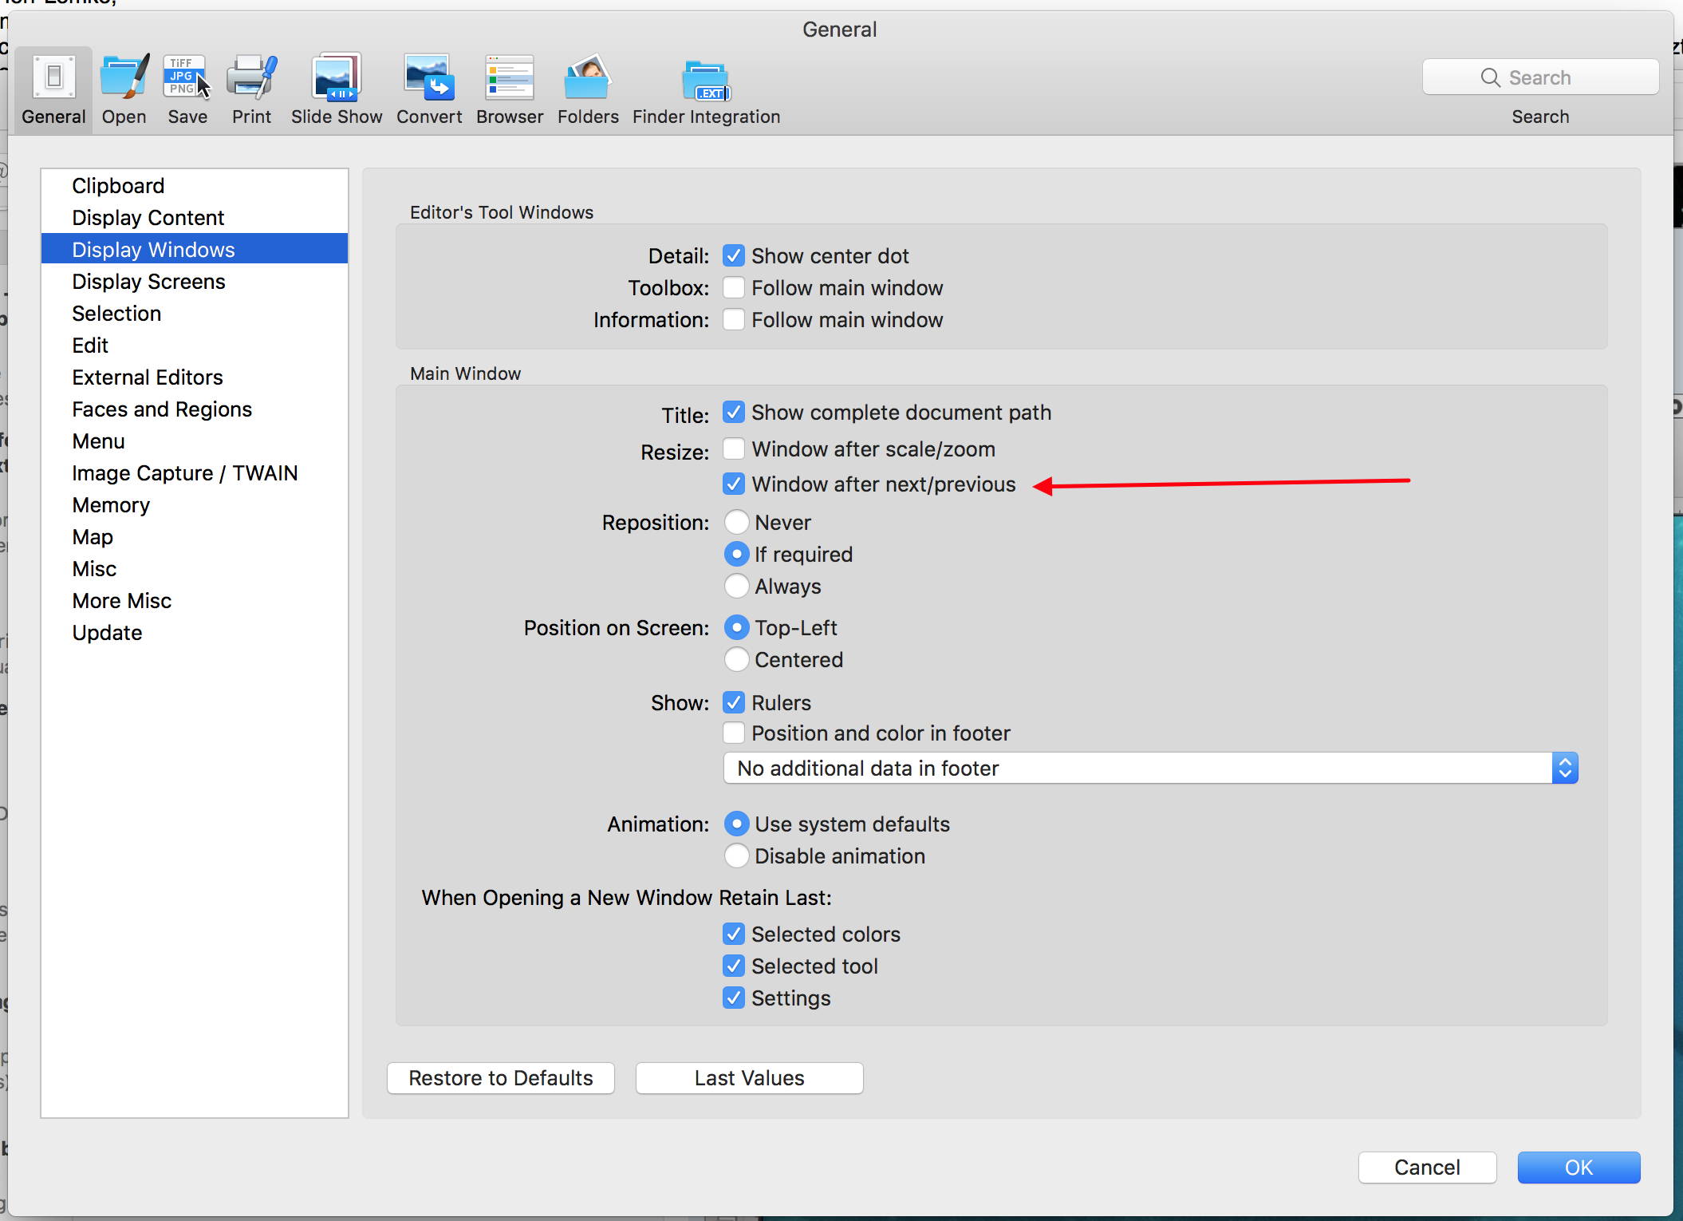This screenshot has width=1683, height=1221.
Task: Select the Misc category
Action: tap(195, 568)
